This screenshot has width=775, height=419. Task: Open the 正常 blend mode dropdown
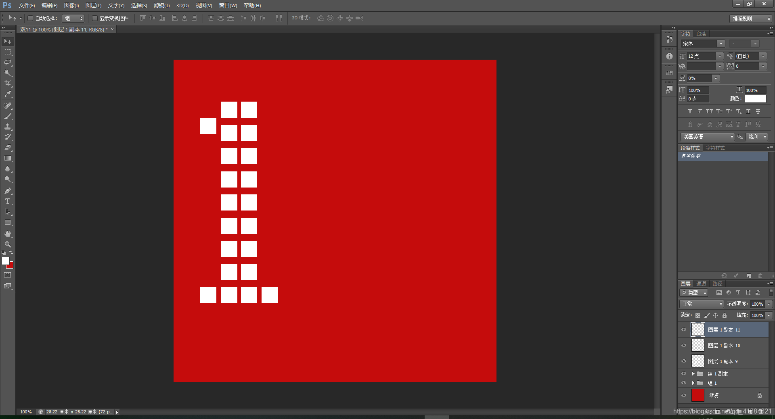click(702, 304)
